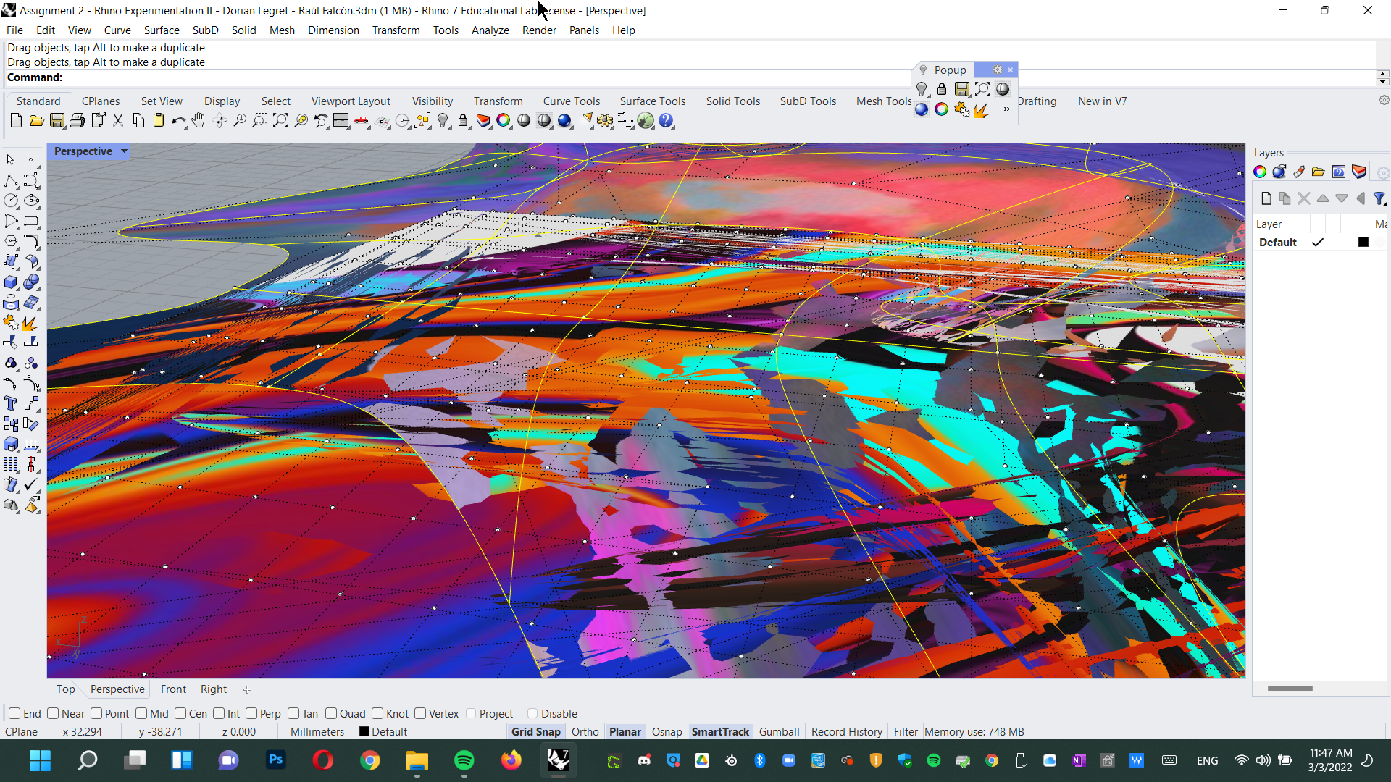Screen dimensions: 1391x782
Task: Select the Circle tool in left sidebar
Action: [11, 201]
